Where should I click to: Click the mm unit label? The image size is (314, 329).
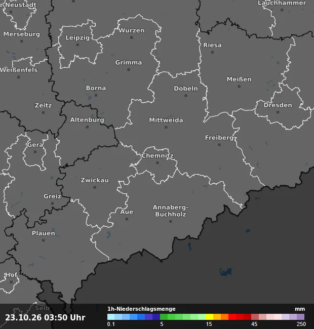(x=300, y=309)
